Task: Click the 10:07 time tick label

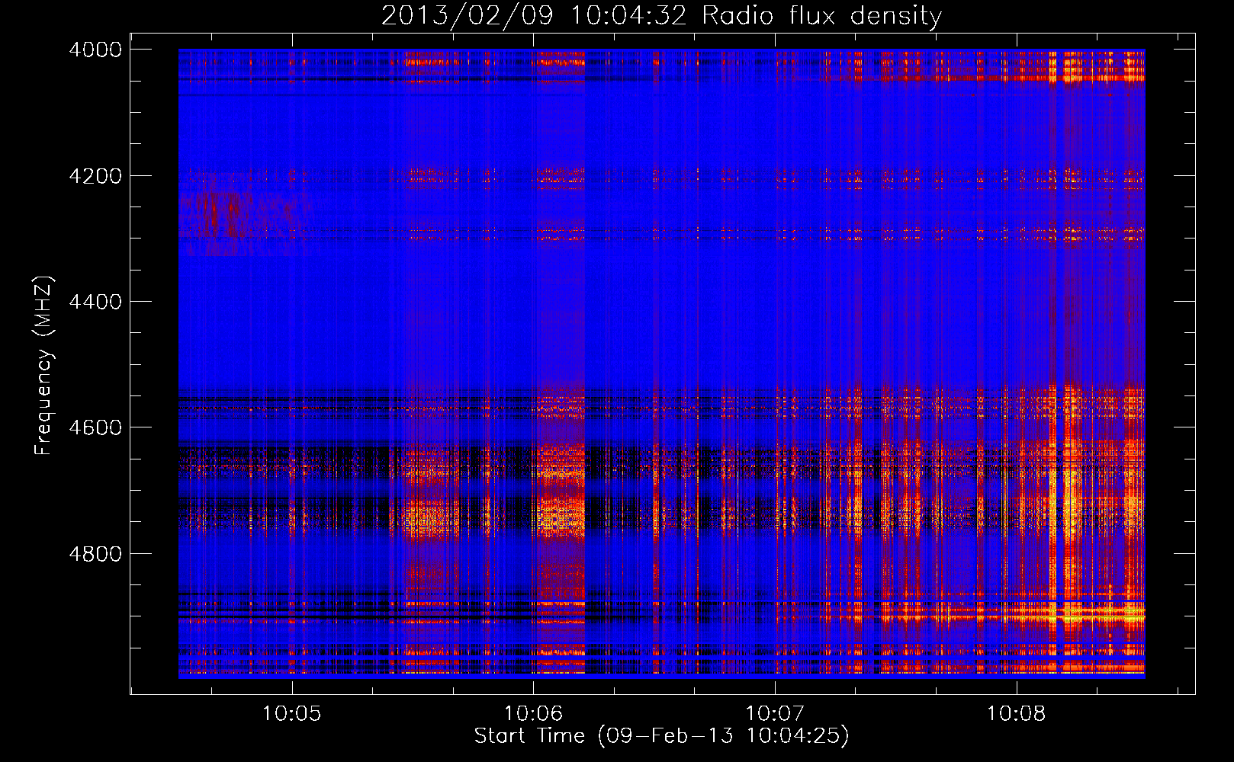Action: pos(775,713)
